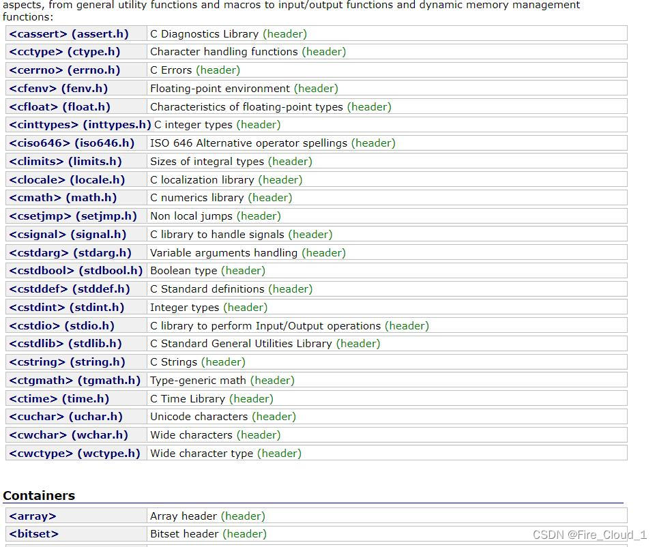Viewport: 657px width, 547px height.
Task: Open the <cassert> (assert.h) link
Action: coord(69,33)
